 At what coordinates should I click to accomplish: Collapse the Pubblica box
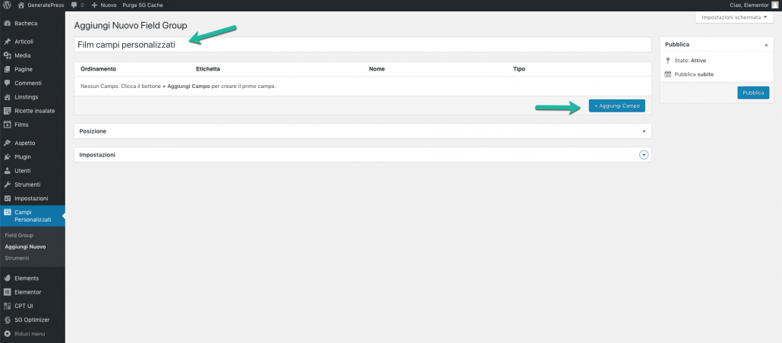tap(765, 45)
